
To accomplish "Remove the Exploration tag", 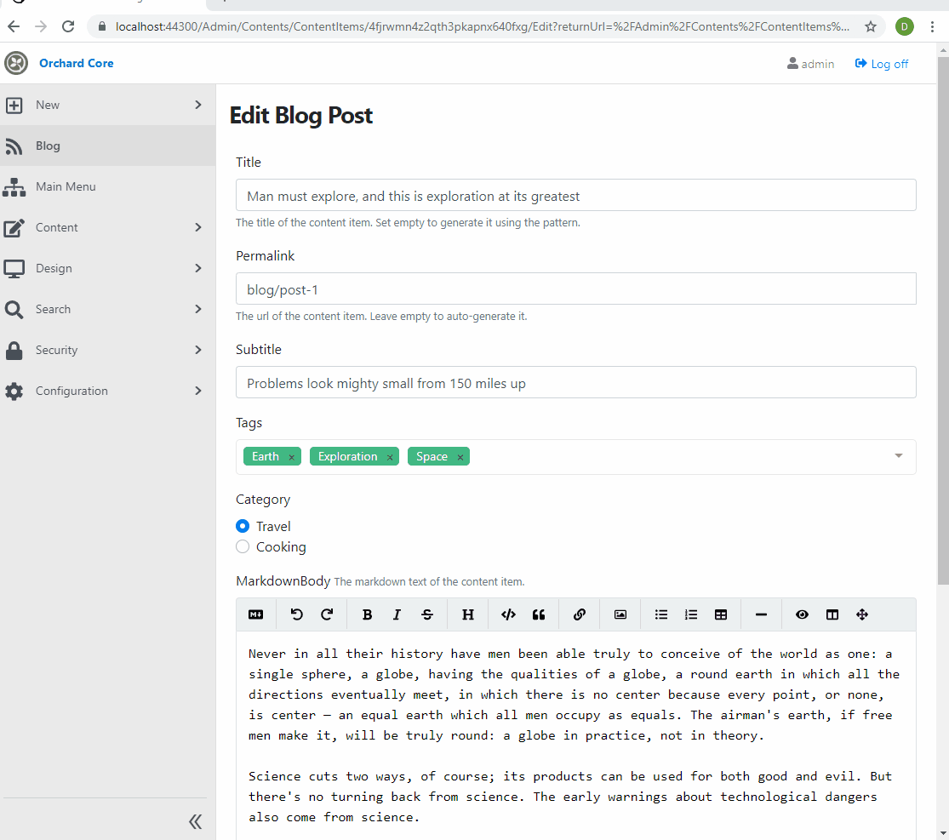I will [390, 457].
